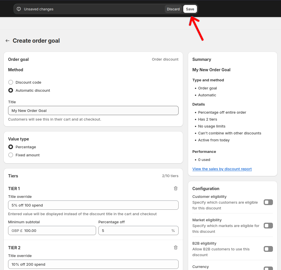
Task: Open the sales by discount report
Action: [222, 169]
